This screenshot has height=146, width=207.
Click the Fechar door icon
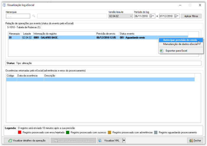[190, 140]
